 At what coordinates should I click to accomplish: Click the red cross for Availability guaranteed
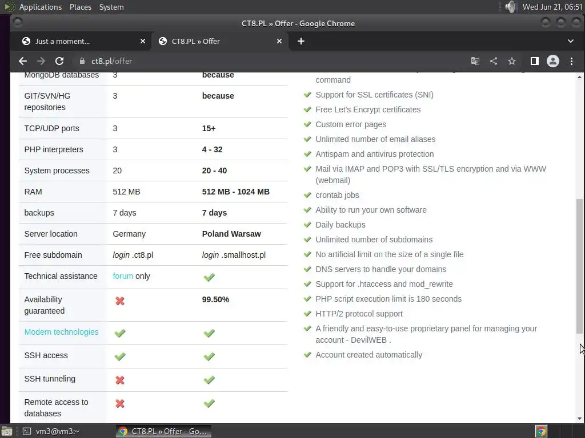pyautogui.click(x=120, y=301)
